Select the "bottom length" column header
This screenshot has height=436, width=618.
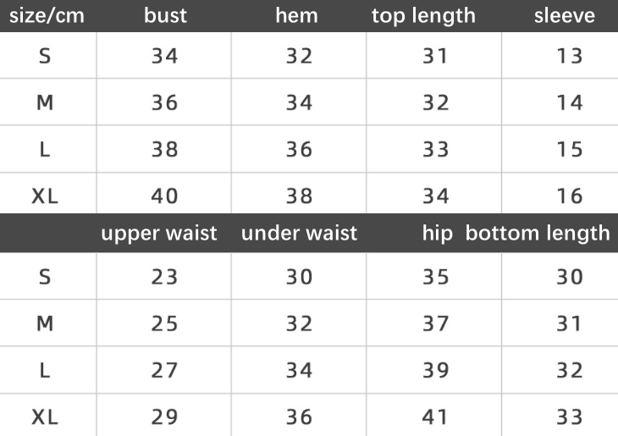click(x=538, y=233)
